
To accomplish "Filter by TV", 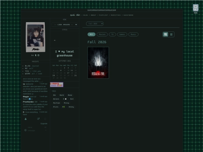I will 112,35.
